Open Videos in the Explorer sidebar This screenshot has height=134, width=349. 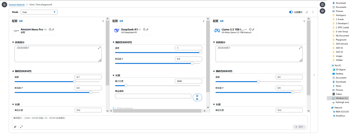tap(337, 94)
